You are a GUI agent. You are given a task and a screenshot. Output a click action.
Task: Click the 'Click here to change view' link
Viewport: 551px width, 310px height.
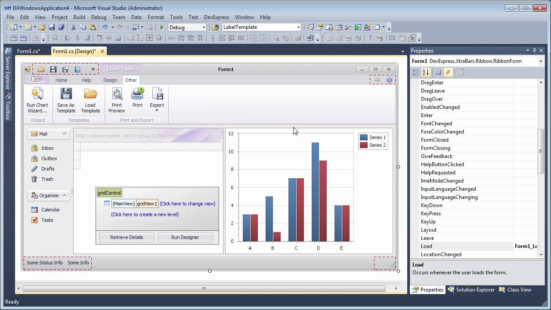click(187, 204)
